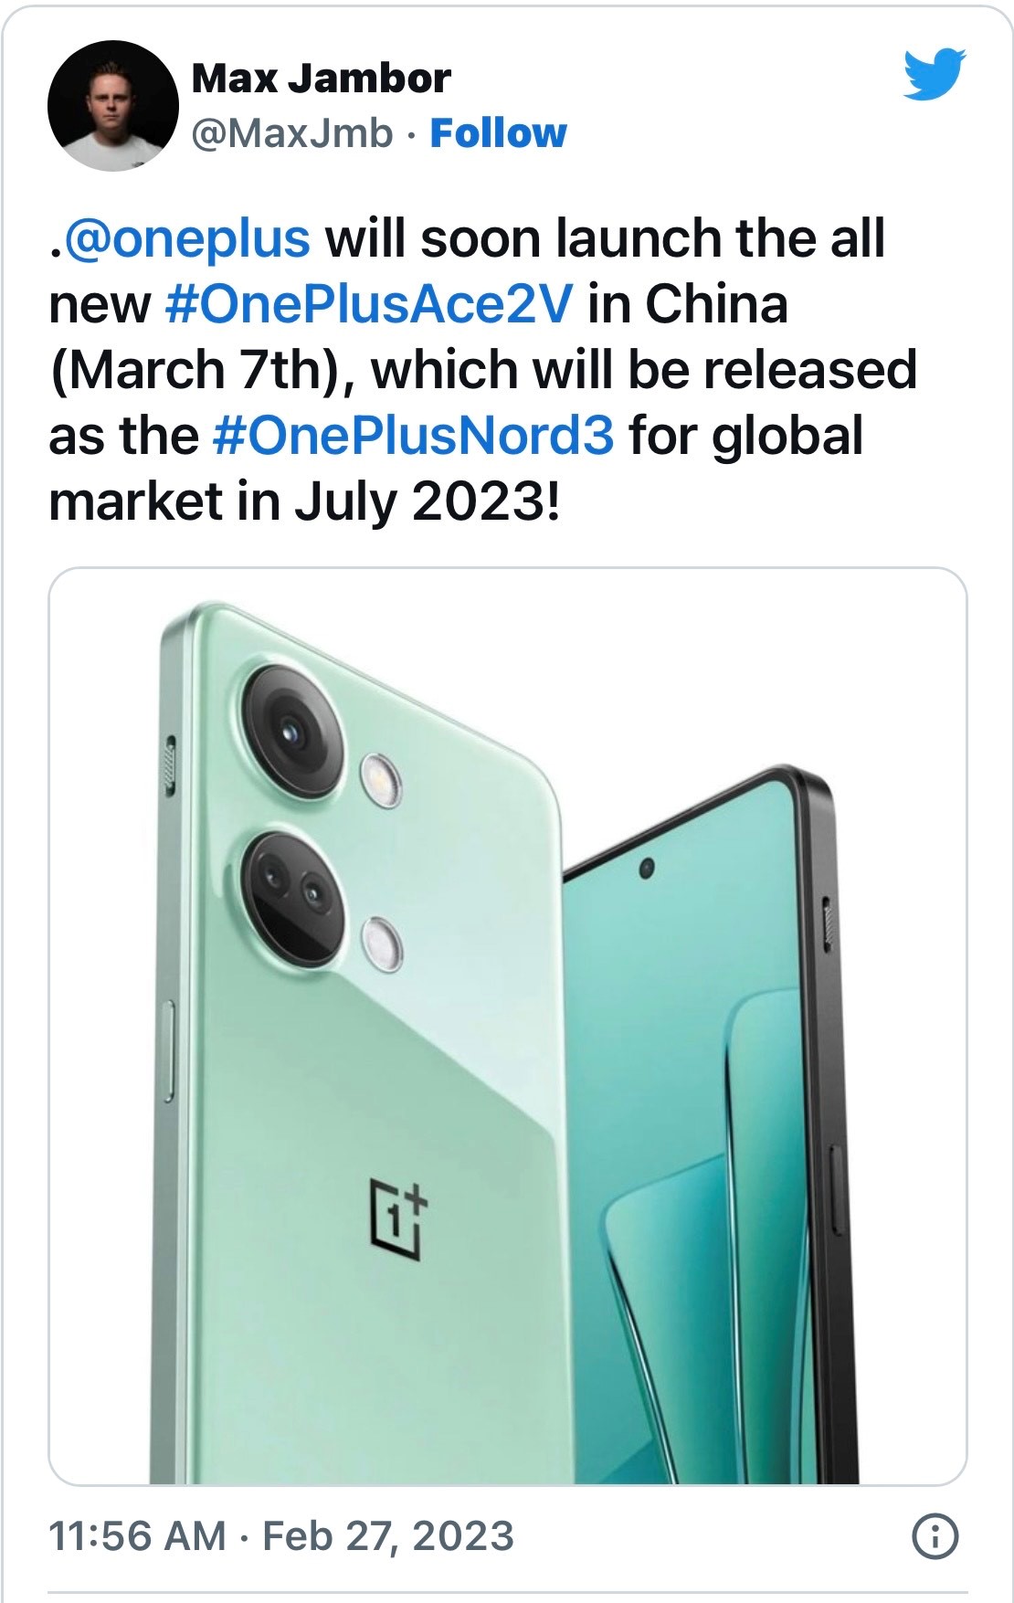Click the lower dual-camera module
Screen dimensions: 1014x1603
[x=291, y=895]
